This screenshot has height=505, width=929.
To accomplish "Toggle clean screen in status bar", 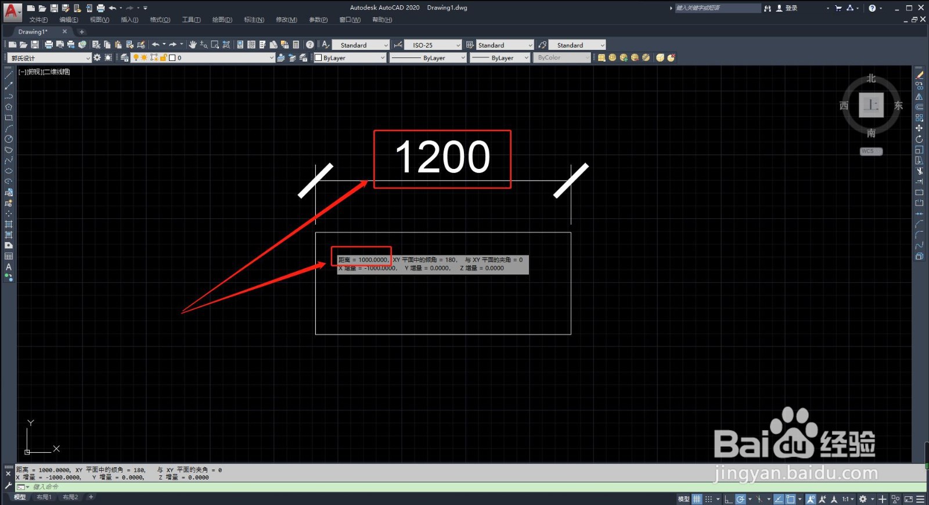I will 909,499.
